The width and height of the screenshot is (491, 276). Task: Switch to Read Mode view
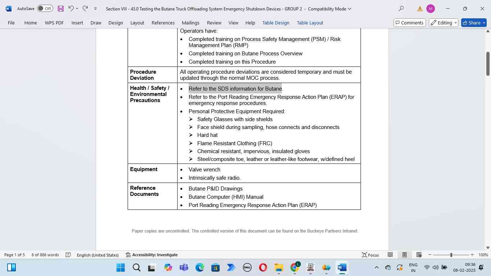click(390, 255)
